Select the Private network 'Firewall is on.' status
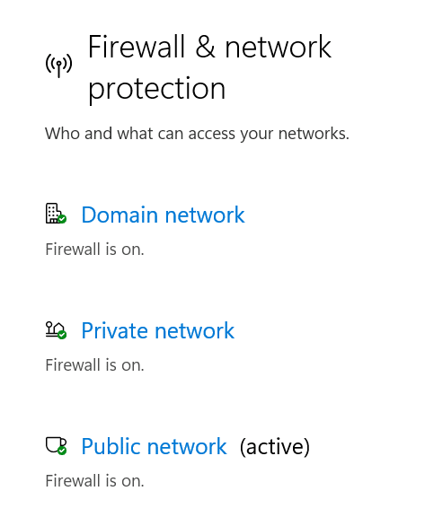Screen dimensions: 425x526 pyautogui.click(x=94, y=365)
